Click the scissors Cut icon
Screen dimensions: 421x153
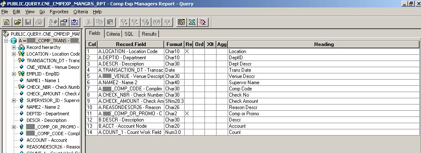89,22
